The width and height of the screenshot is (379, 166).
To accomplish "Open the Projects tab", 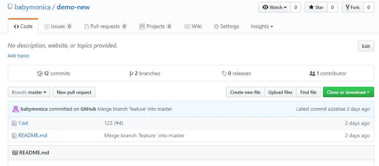I will [155, 26].
